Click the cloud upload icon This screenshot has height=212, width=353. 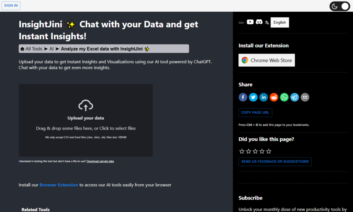(86, 105)
